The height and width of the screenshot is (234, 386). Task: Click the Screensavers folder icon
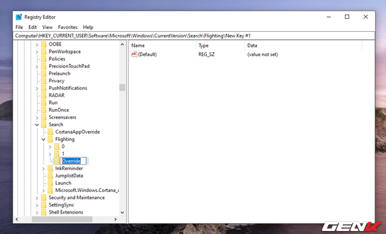click(x=44, y=117)
